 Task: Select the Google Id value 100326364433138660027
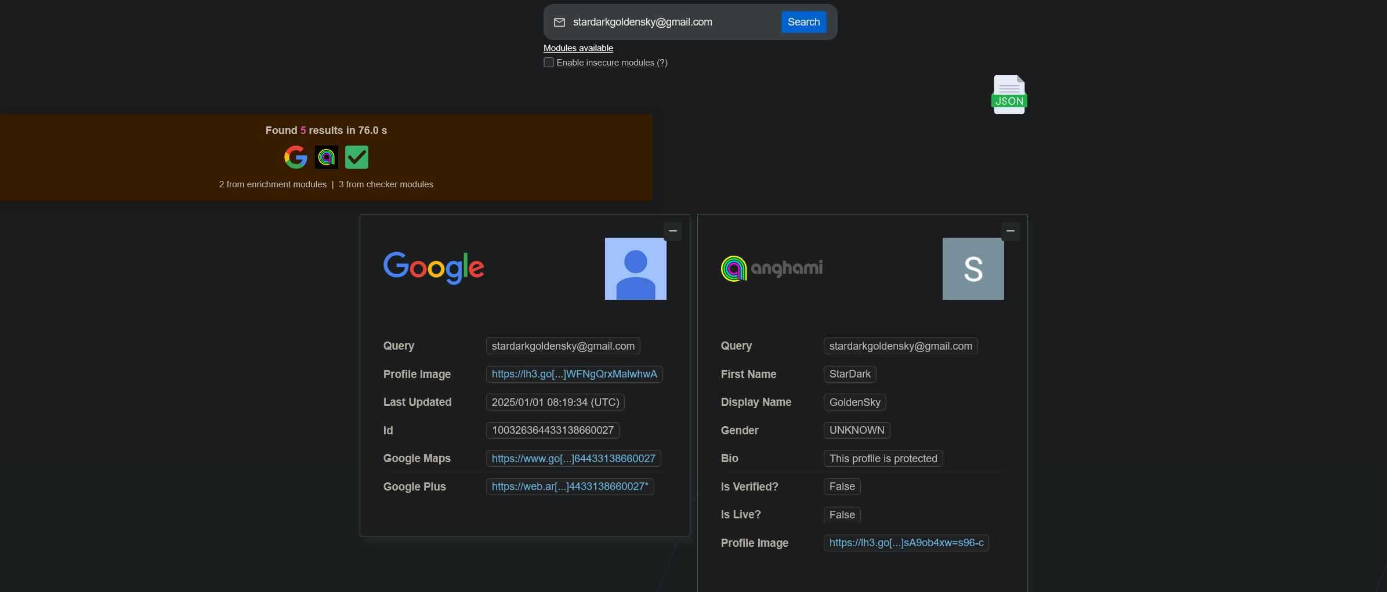553,430
